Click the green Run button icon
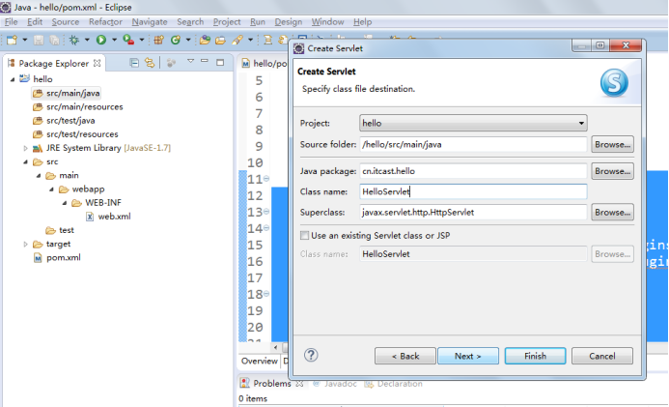The height and width of the screenshot is (407, 669). (101, 40)
